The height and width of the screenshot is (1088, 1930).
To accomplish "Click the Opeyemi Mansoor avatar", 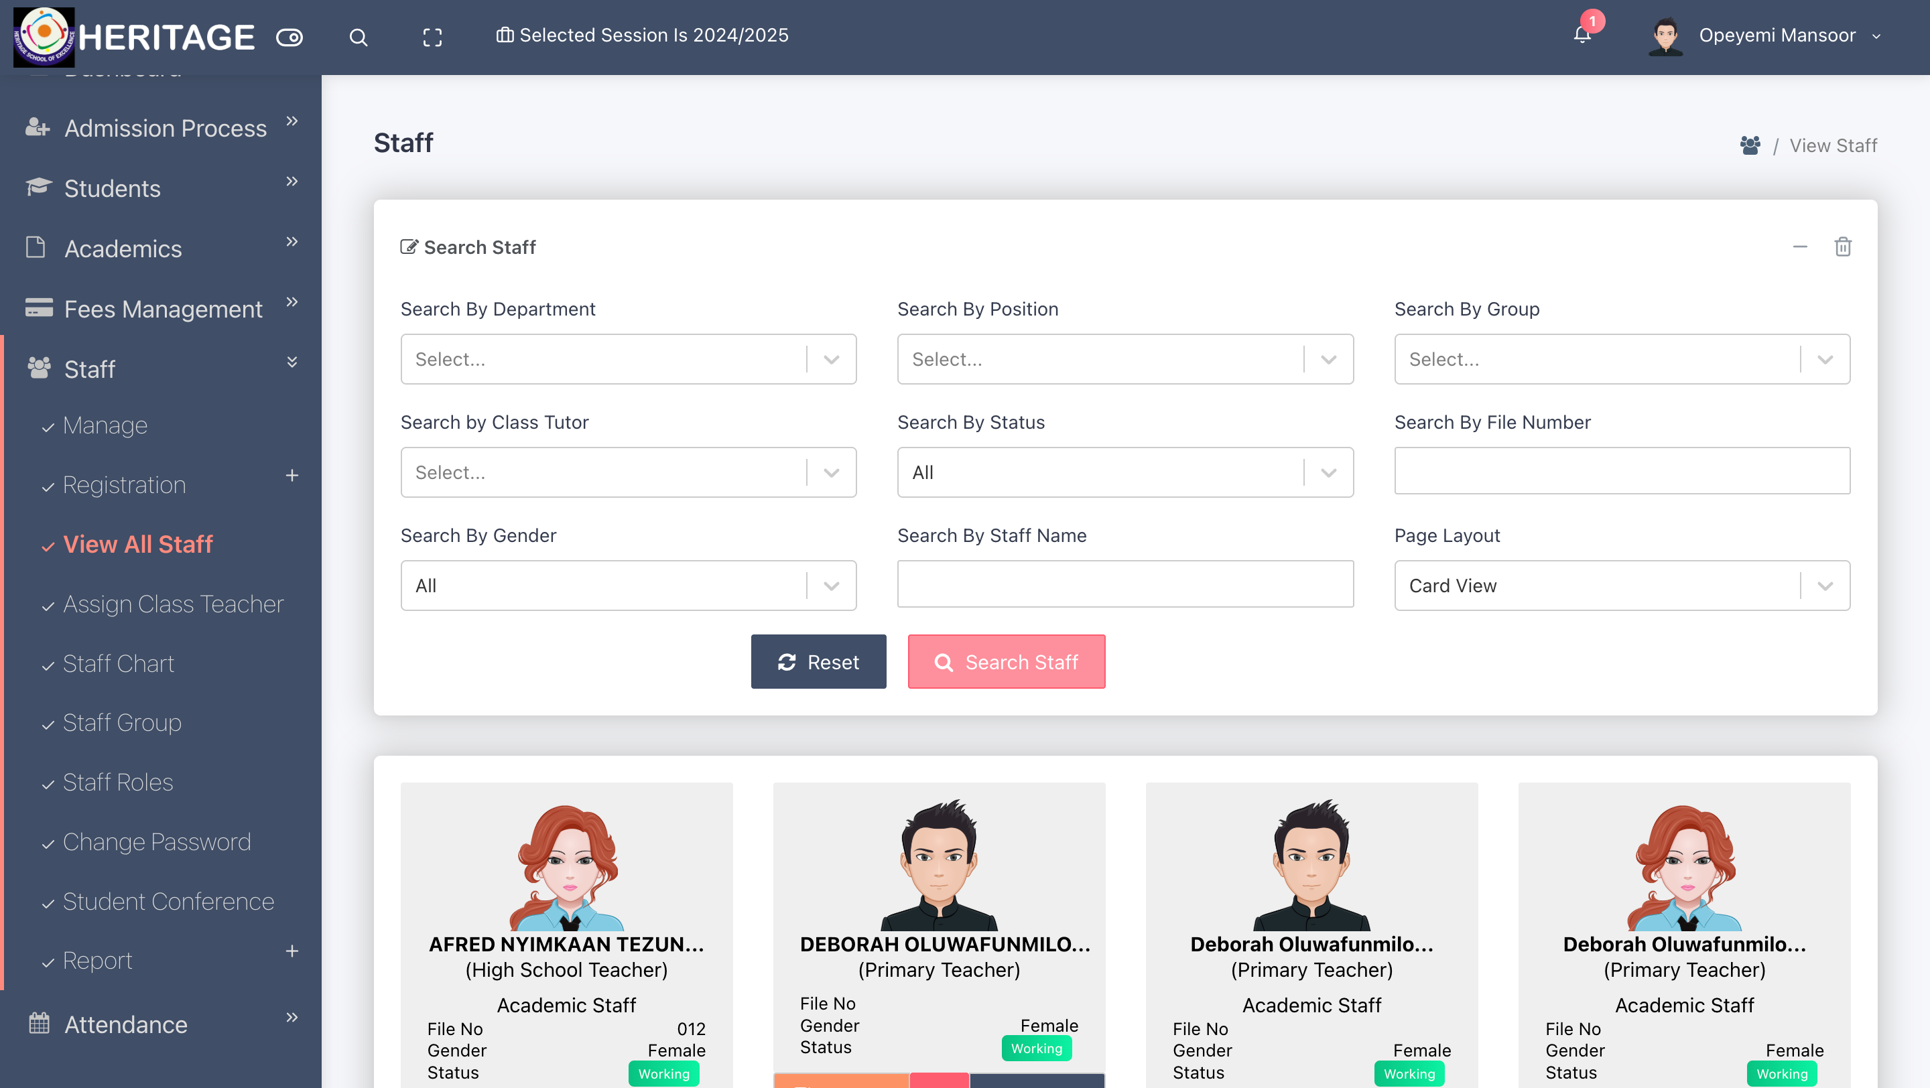I will click(x=1665, y=36).
